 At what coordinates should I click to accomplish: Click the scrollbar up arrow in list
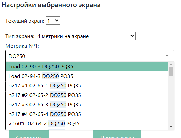click(x=171, y=65)
